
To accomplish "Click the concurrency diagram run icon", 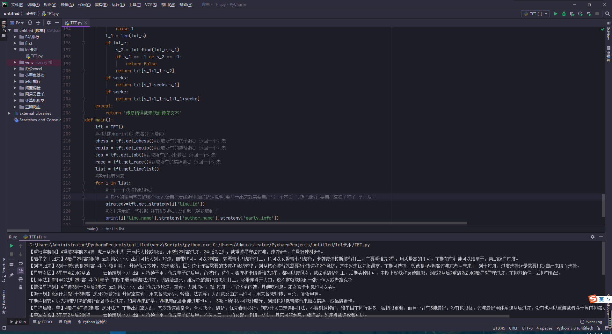I will click(x=588, y=14).
